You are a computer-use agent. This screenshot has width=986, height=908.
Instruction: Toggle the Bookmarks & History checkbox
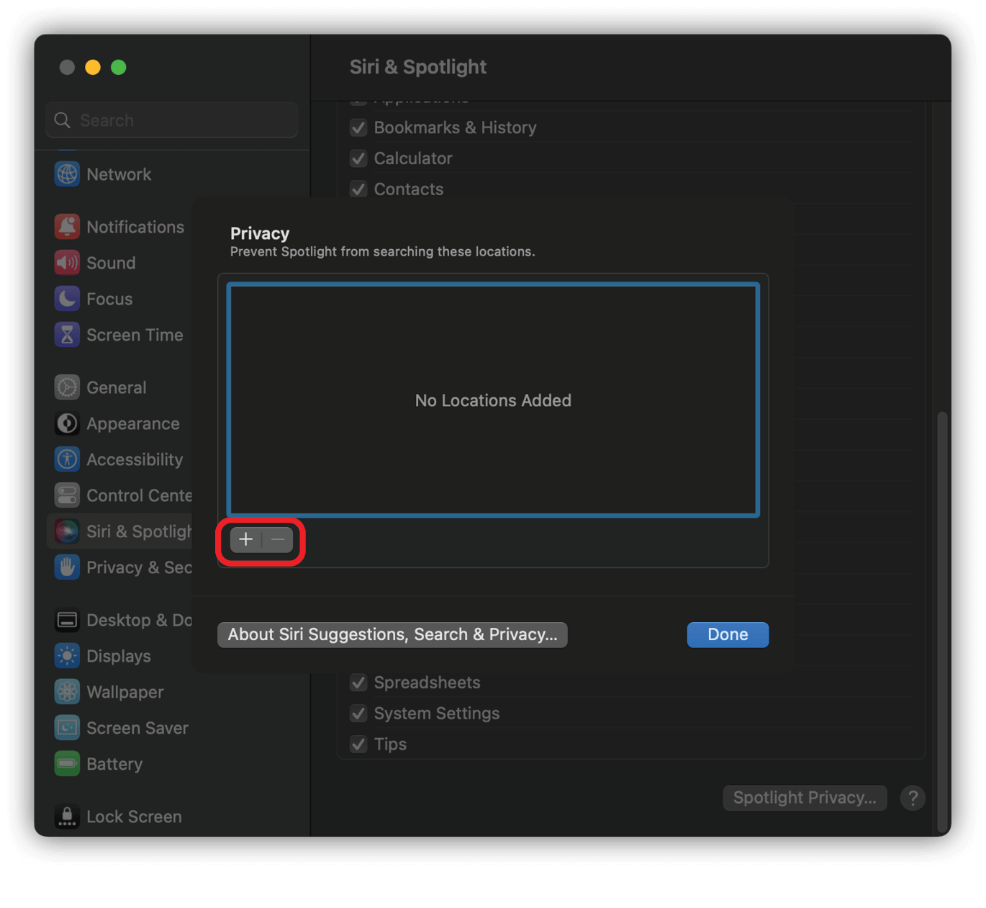coord(358,127)
